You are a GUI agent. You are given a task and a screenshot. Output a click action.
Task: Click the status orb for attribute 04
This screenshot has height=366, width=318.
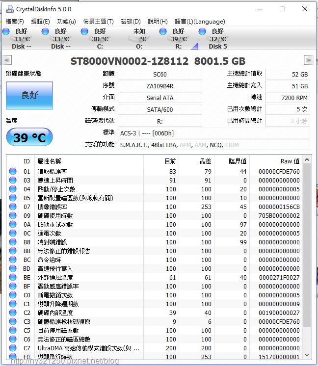13,189
